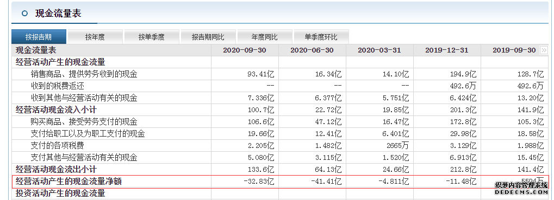Switch to the 按年度 tab
The width and height of the screenshot is (554, 200).
[x=95, y=37]
